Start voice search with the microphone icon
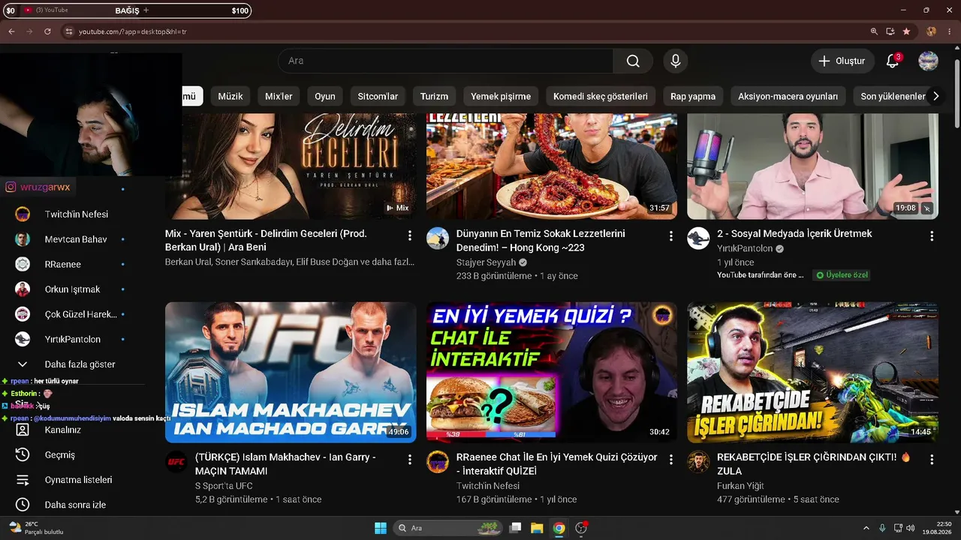 [x=675, y=61]
